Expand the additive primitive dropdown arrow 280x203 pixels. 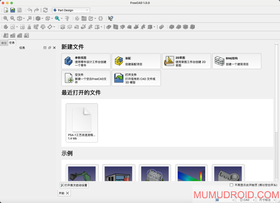[x=101, y=27]
